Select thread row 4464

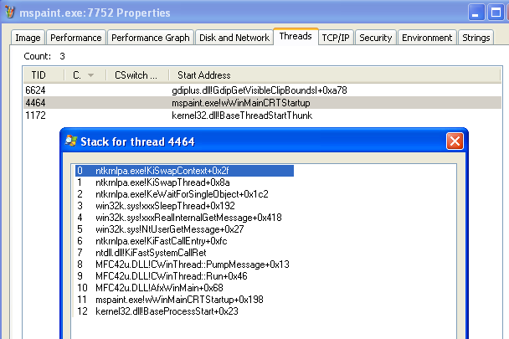(262, 103)
